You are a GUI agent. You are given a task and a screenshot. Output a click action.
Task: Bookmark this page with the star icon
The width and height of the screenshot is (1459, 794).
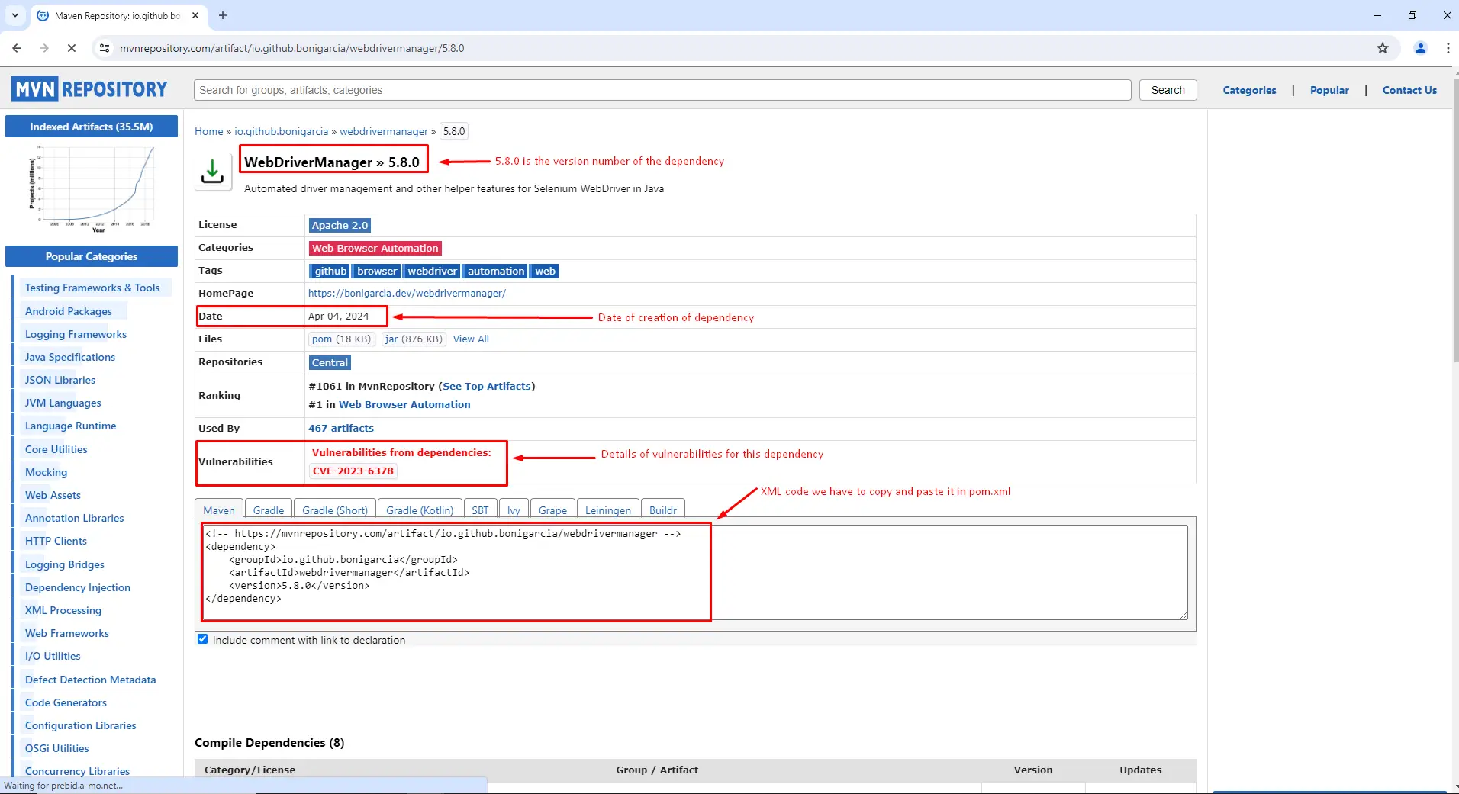pyautogui.click(x=1383, y=48)
